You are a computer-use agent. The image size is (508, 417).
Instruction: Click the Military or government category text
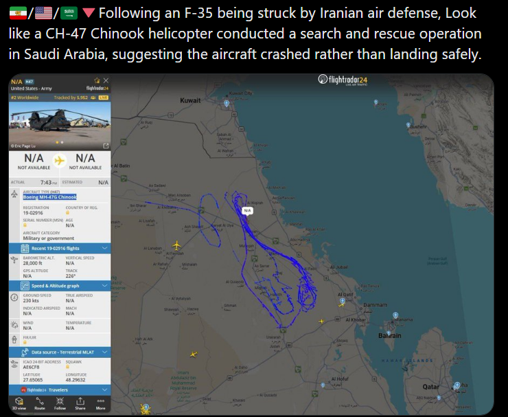pyautogui.click(x=49, y=238)
